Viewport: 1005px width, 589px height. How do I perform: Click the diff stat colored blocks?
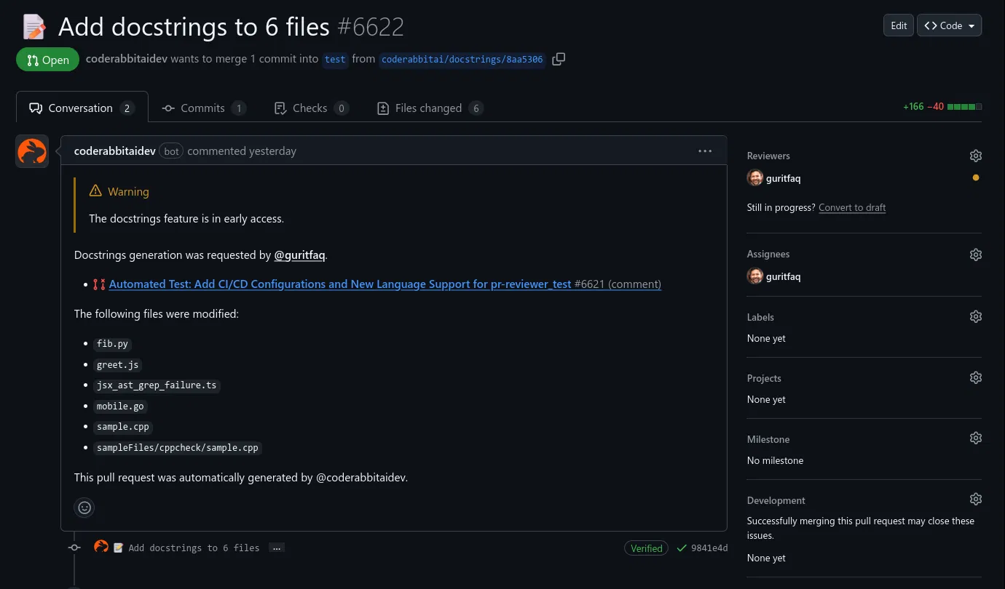pos(964,105)
